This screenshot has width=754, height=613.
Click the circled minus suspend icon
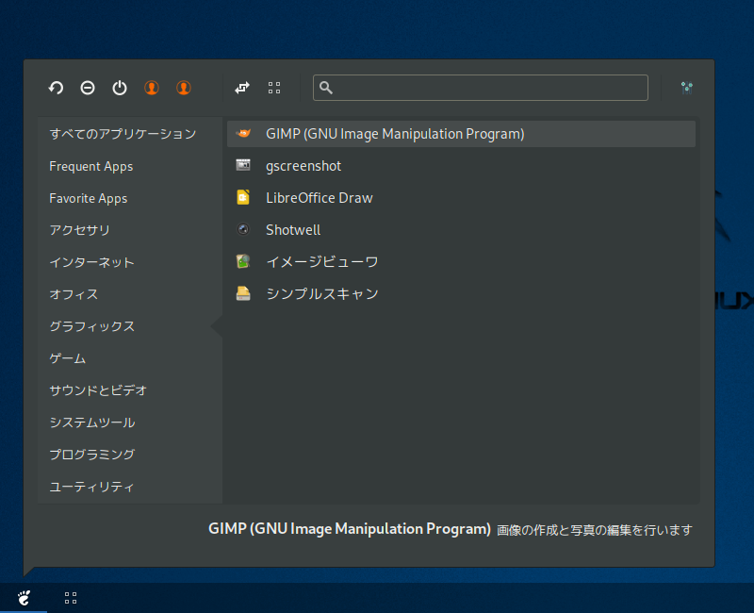click(88, 88)
